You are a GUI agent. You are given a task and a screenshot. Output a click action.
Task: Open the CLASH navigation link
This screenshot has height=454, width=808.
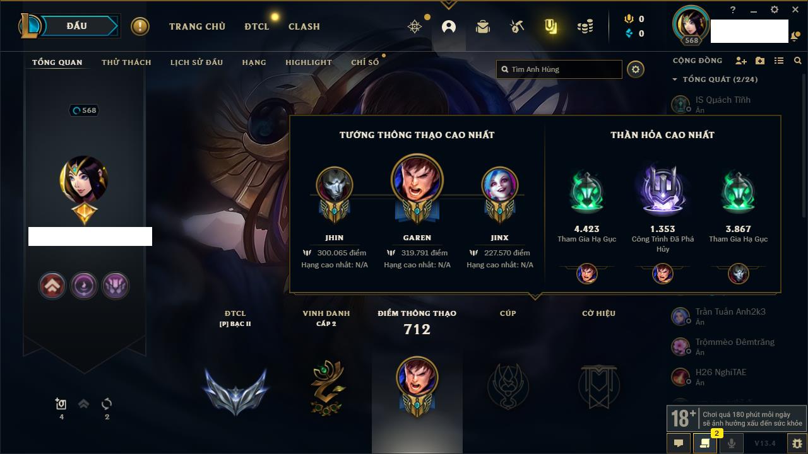(x=304, y=26)
